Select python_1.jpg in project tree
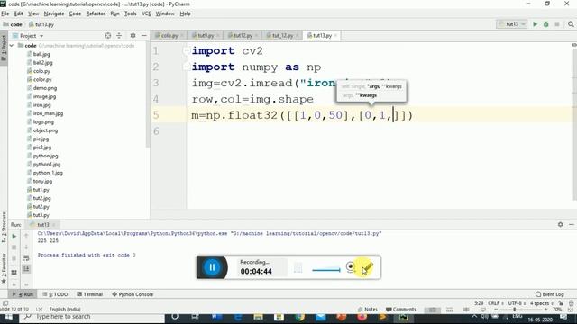This screenshot has width=577, height=324. (48, 173)
